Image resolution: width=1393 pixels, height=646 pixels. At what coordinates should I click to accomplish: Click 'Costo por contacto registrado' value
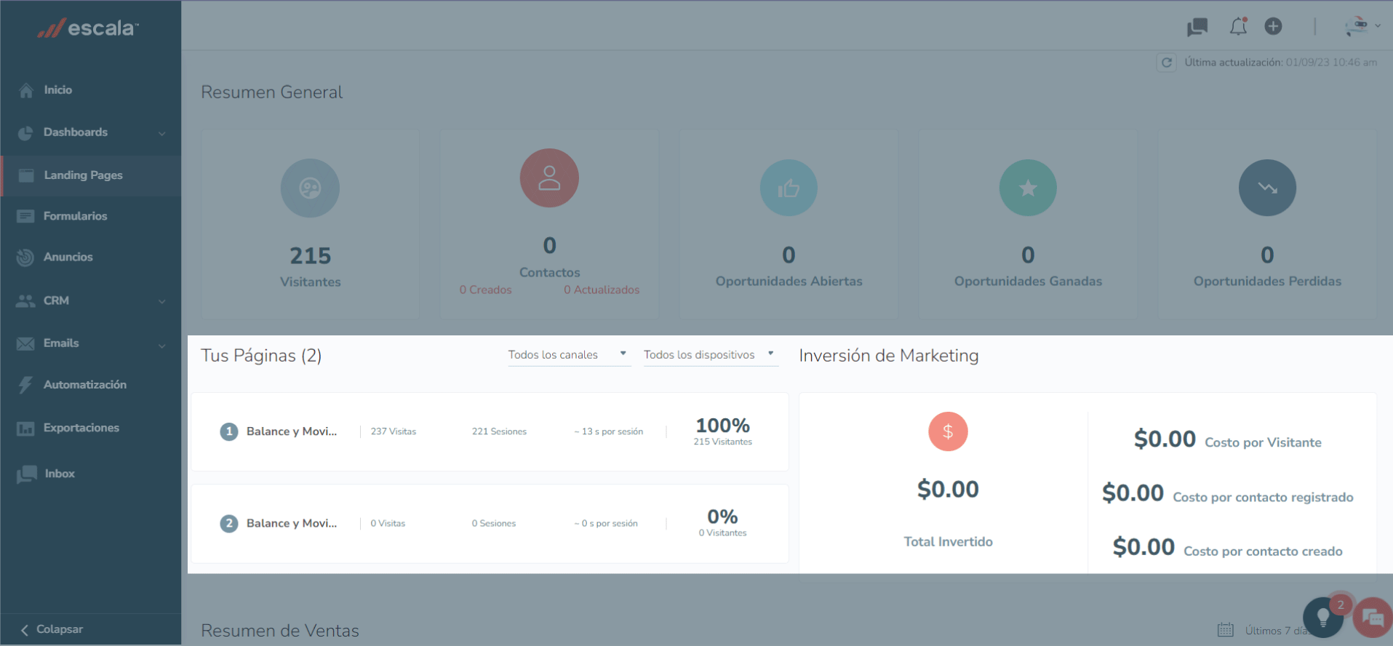1133,493
